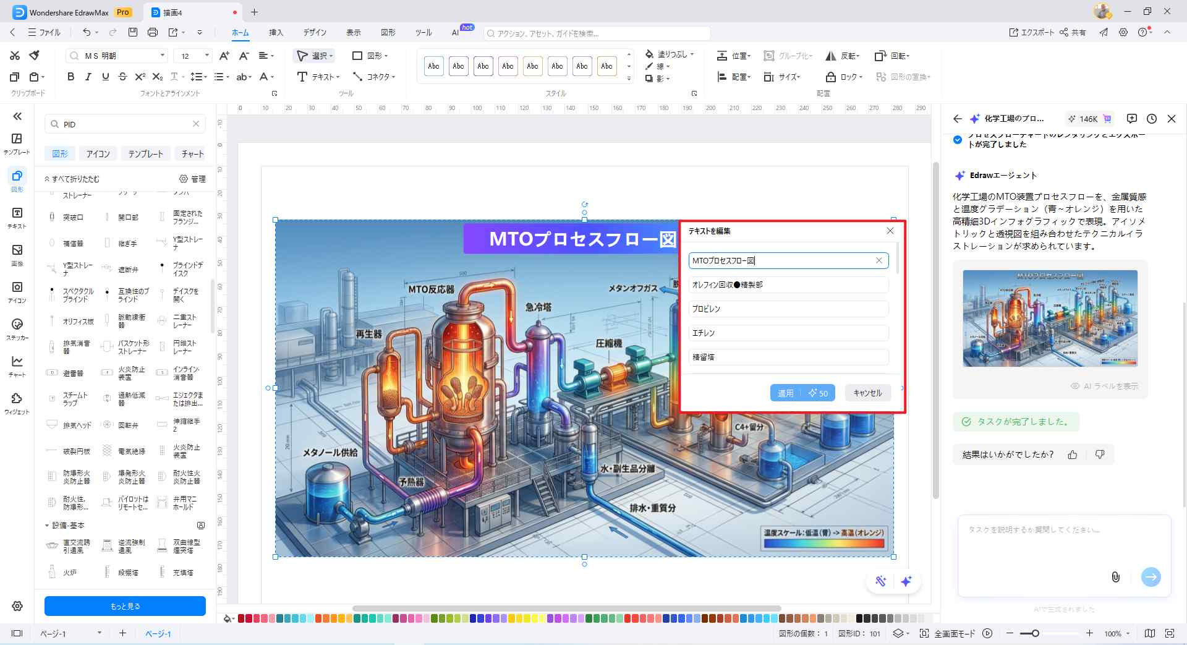The width and height of the screenshot is (1187, 645).
Task: Click the thumbs up feedback icon
Action: click(1073, 455)
